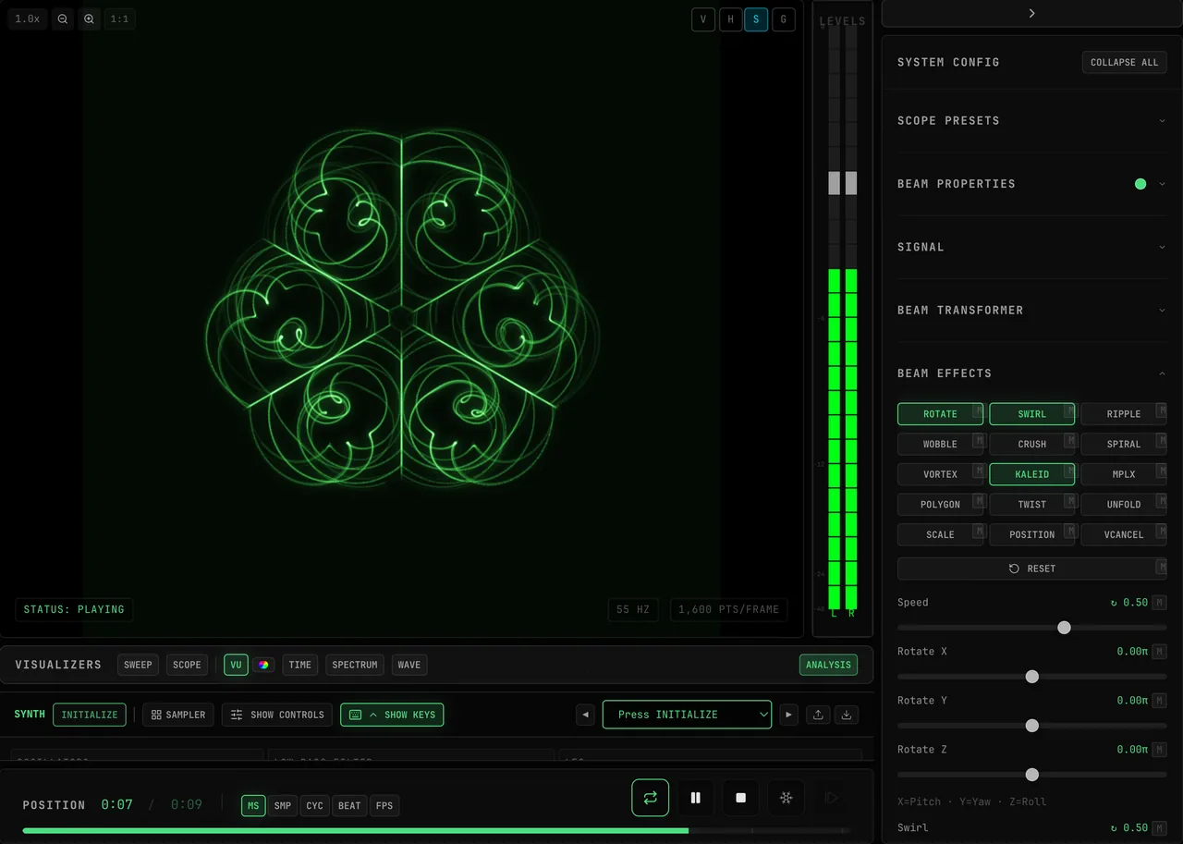Collapse the Beam Effects section
This screenshot has width=1183, height=844.
point(1031,373)
